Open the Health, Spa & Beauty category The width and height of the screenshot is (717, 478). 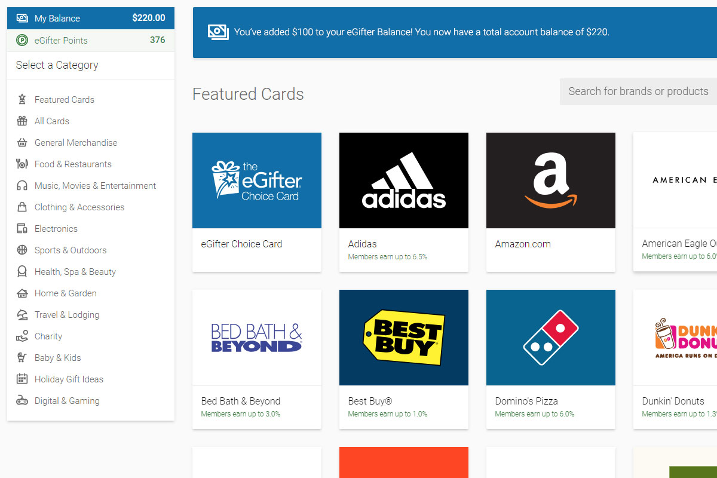(75, 272)
